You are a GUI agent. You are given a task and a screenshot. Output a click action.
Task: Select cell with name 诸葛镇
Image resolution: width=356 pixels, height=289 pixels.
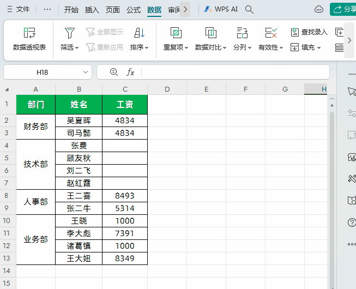79,246
